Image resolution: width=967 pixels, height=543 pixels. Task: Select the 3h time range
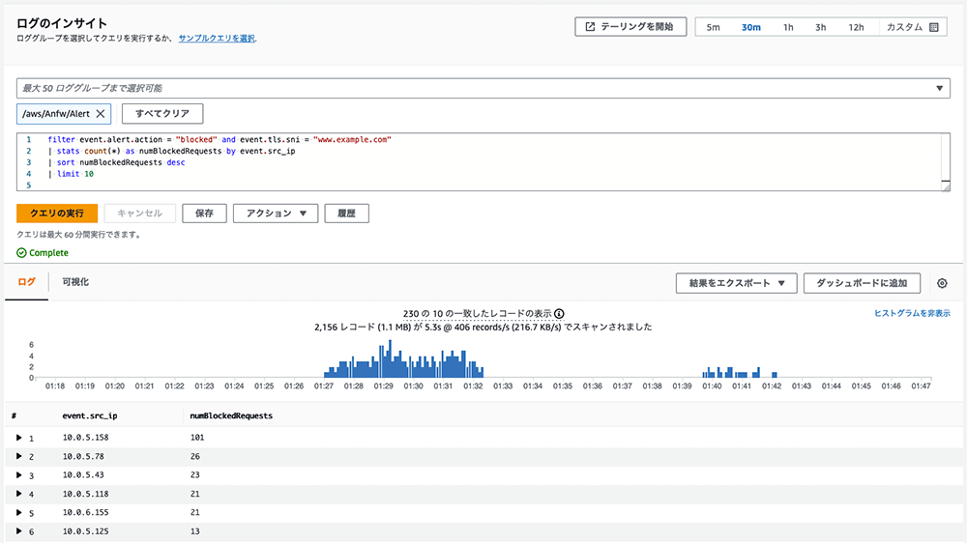pyautogui.click(x=820, y=27)
